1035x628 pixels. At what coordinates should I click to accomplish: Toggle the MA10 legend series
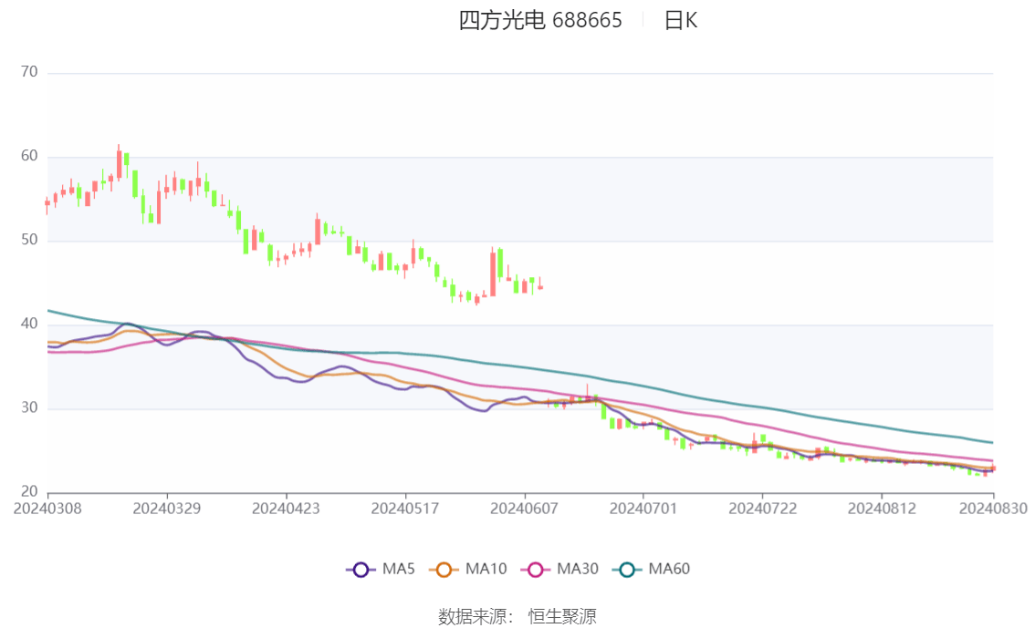[468, 569]
